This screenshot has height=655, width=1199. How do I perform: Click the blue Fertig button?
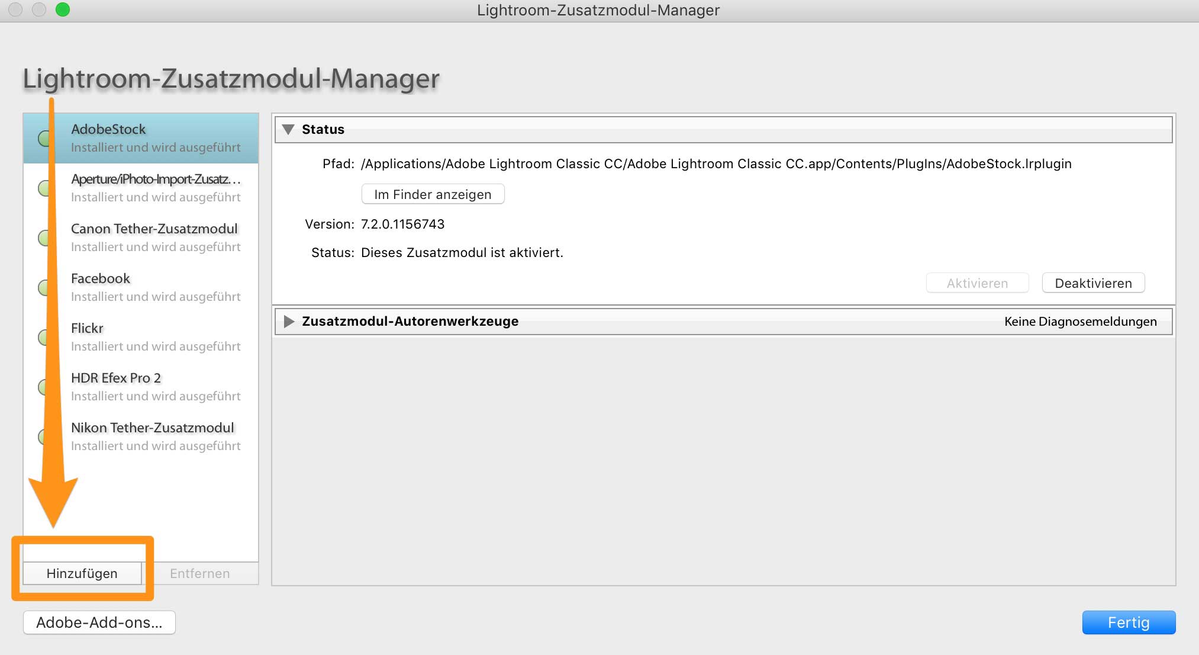pyautogui.click(x=1128, y=622)
